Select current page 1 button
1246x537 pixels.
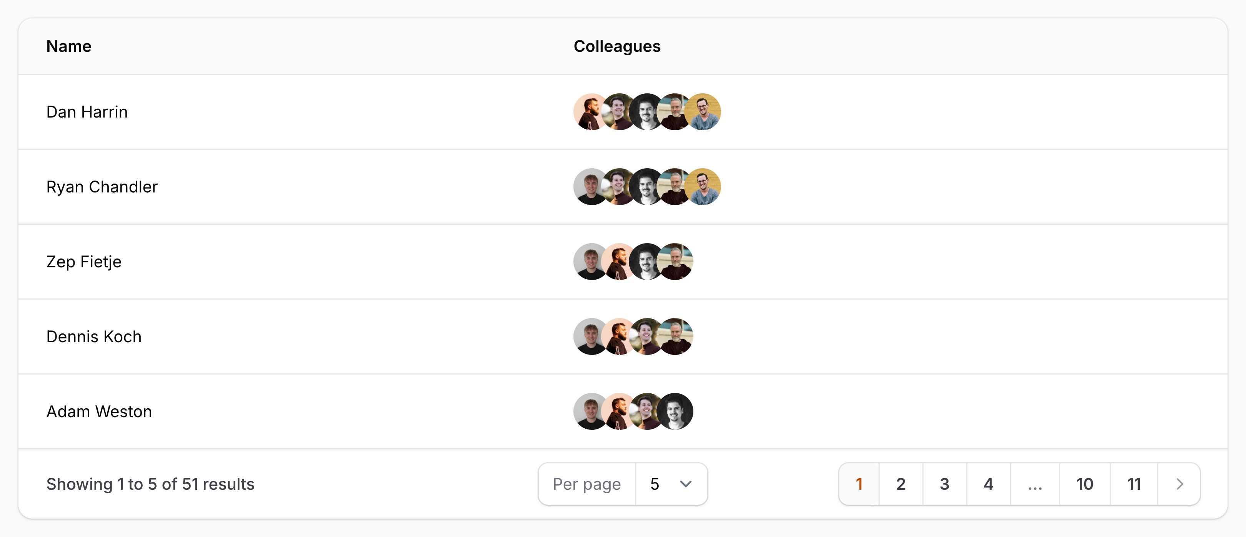click(859, 484)
